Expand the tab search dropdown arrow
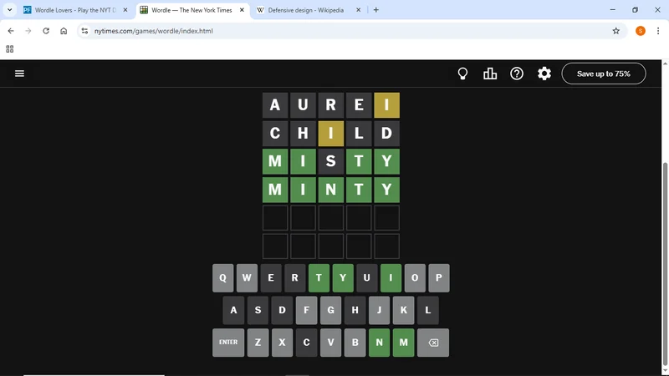The width and height of the screenshot is (669, 376). pyautogui.click(x=9, y=10)
